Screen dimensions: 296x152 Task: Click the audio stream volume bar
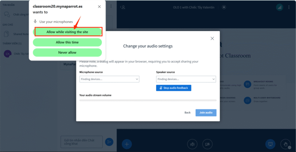pos(148,101)
